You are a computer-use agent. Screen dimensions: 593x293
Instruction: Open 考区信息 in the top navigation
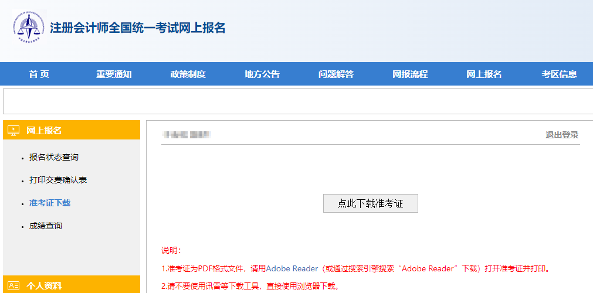(558, 74)
